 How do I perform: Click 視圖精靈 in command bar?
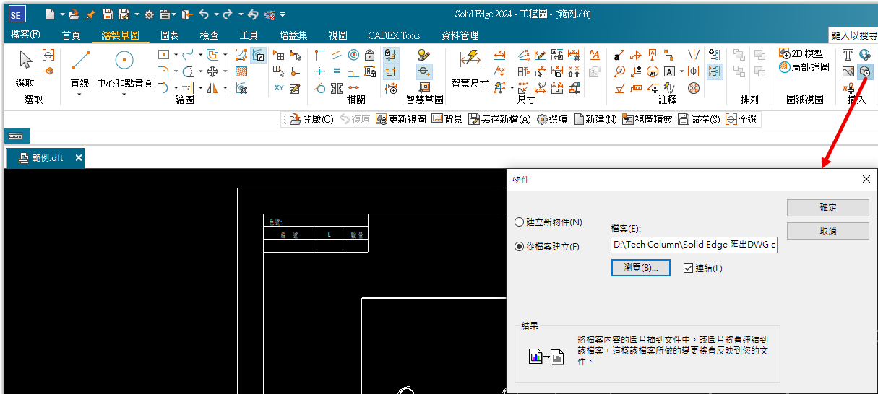click(x=647, y=120)
